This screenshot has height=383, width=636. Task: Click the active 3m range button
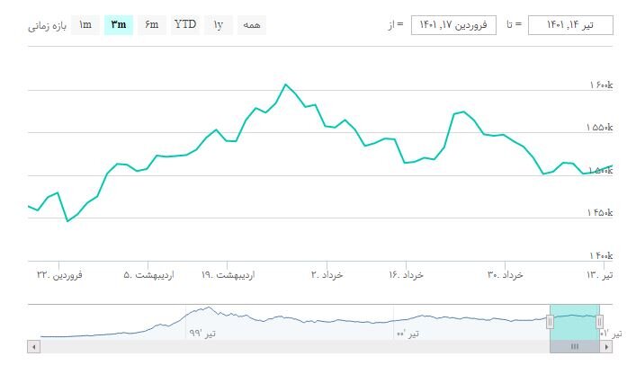click(x=119, y=24)
